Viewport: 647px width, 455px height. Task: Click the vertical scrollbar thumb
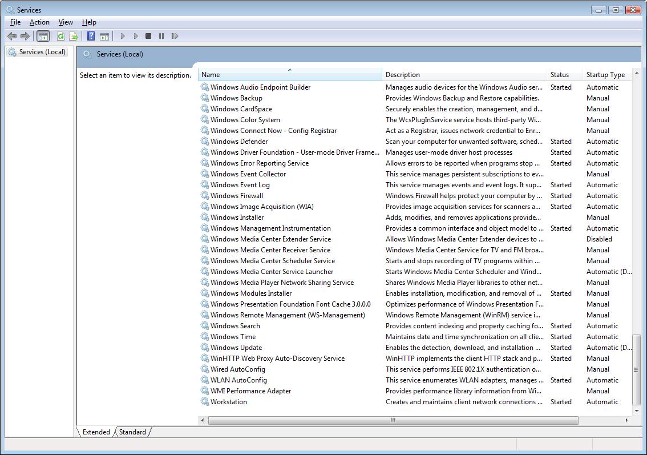pos(637,369)
